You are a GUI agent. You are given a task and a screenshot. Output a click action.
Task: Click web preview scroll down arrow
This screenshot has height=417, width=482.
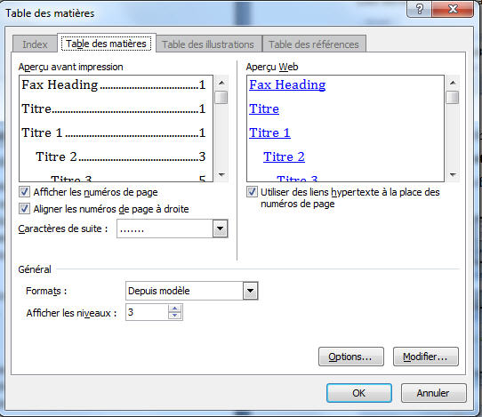452,175
